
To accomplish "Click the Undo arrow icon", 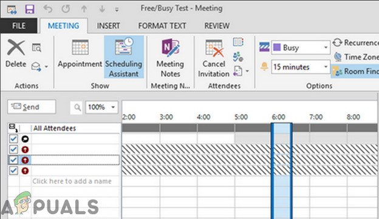I will [47, 9].
